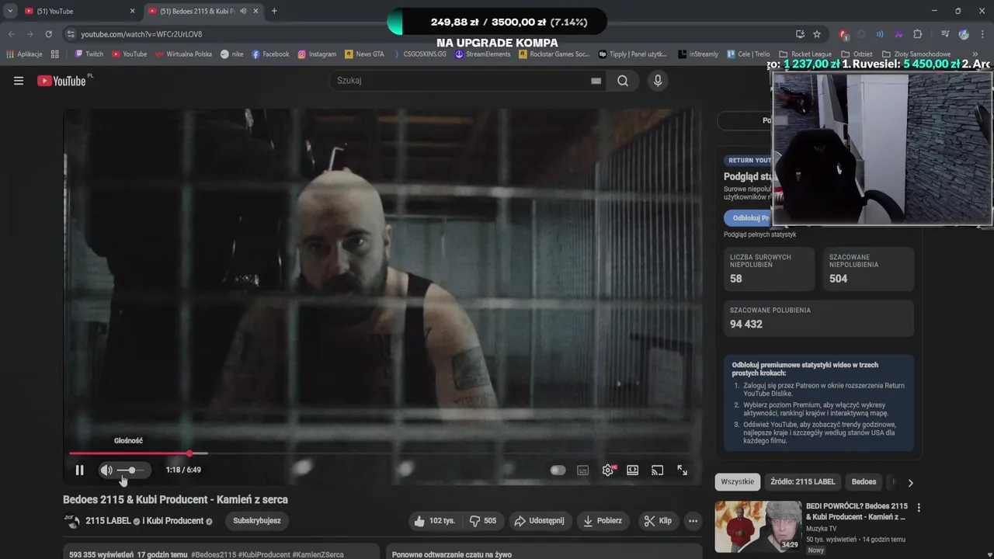This screenshot has width=994, height=559.
Task: Open the 2115 LABEL channel link
Action: [x=108, y=521]
